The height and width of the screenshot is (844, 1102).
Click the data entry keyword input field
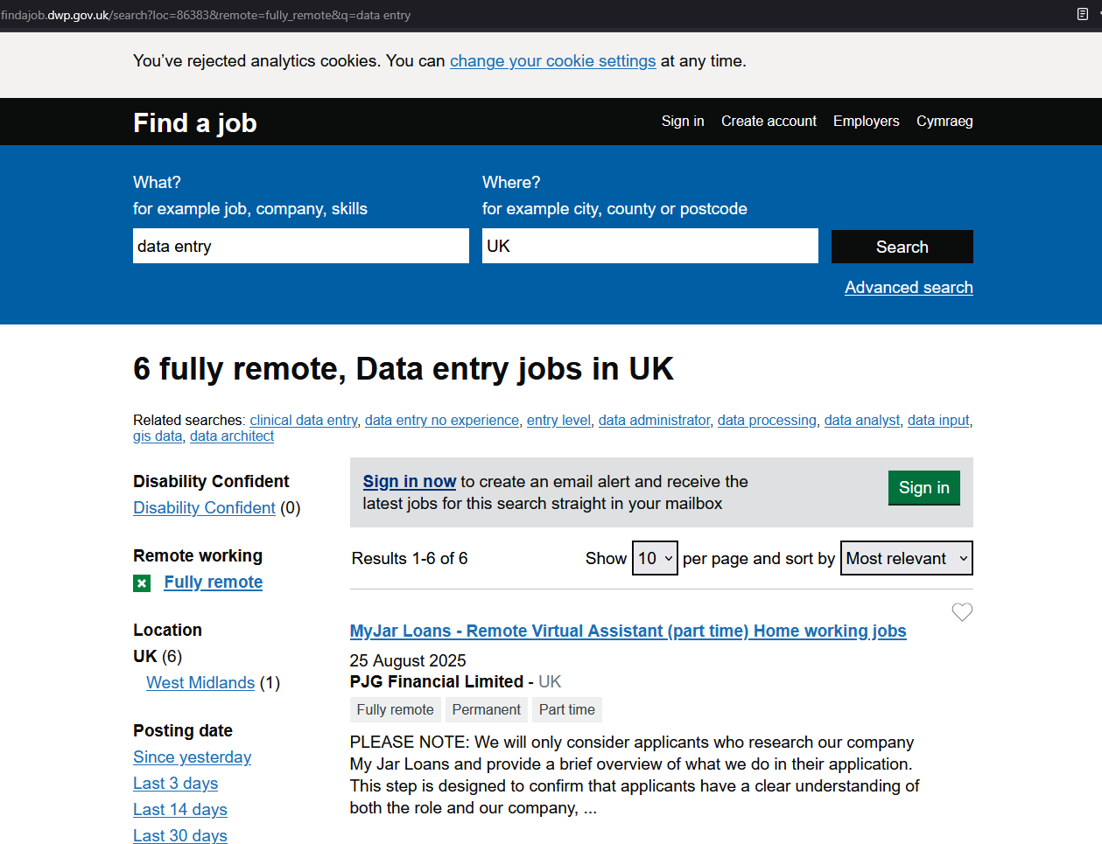pyautogui.click(x=300, y=247)
